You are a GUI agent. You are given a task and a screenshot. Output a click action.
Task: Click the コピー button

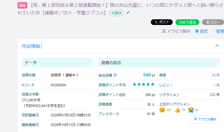213,22
